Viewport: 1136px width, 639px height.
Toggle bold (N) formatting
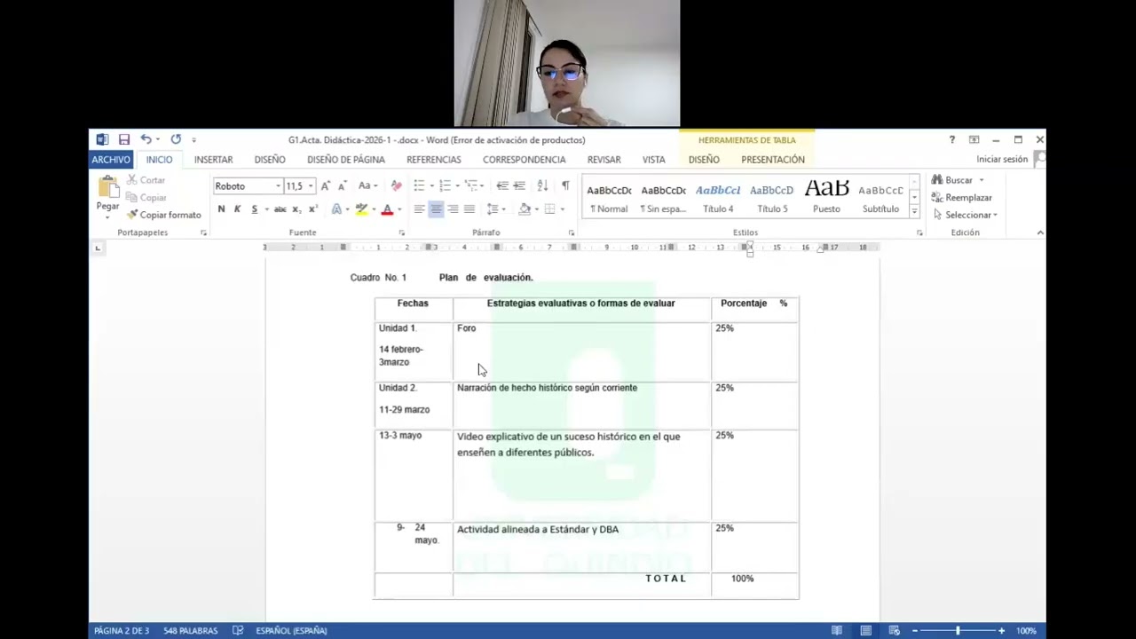[x=221, y=209]
